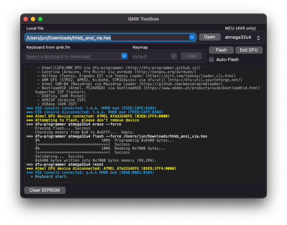Click the 'Attempting to flash' warning line

point(82,120)
